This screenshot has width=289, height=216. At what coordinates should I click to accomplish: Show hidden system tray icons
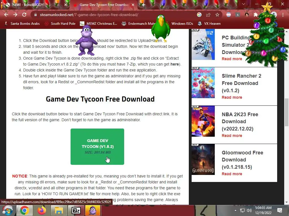(x=235, y=210)
